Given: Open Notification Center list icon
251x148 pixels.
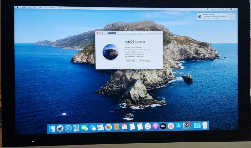Looking at the screenshot, I should 234,9.
